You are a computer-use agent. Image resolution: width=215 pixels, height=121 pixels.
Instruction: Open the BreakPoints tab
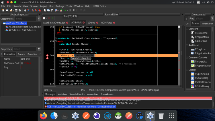point(107,94)
